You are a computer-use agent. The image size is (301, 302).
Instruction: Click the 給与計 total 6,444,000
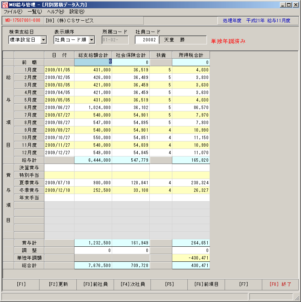pos(93,160)
